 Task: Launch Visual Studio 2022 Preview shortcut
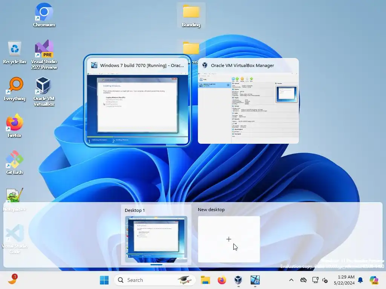[x=44, y=55]
